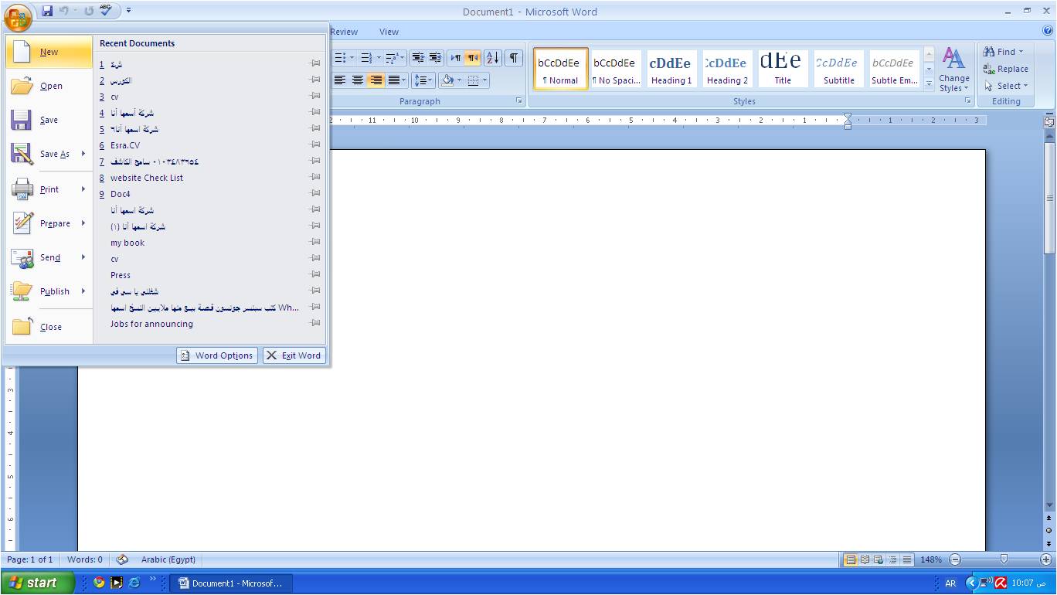This screenshot has width=1057, height=595.
Task: Pin recent document Esra.CV
Action: pos(315,144)
